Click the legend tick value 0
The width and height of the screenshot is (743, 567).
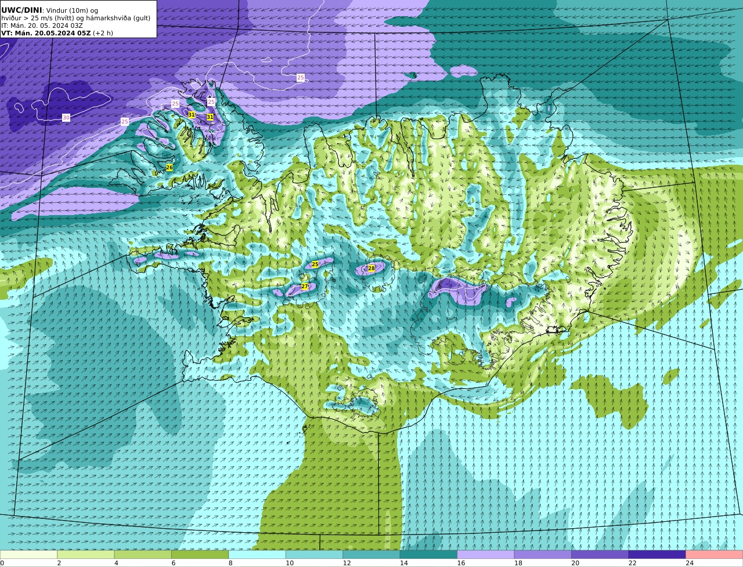(x=2, y=563)
